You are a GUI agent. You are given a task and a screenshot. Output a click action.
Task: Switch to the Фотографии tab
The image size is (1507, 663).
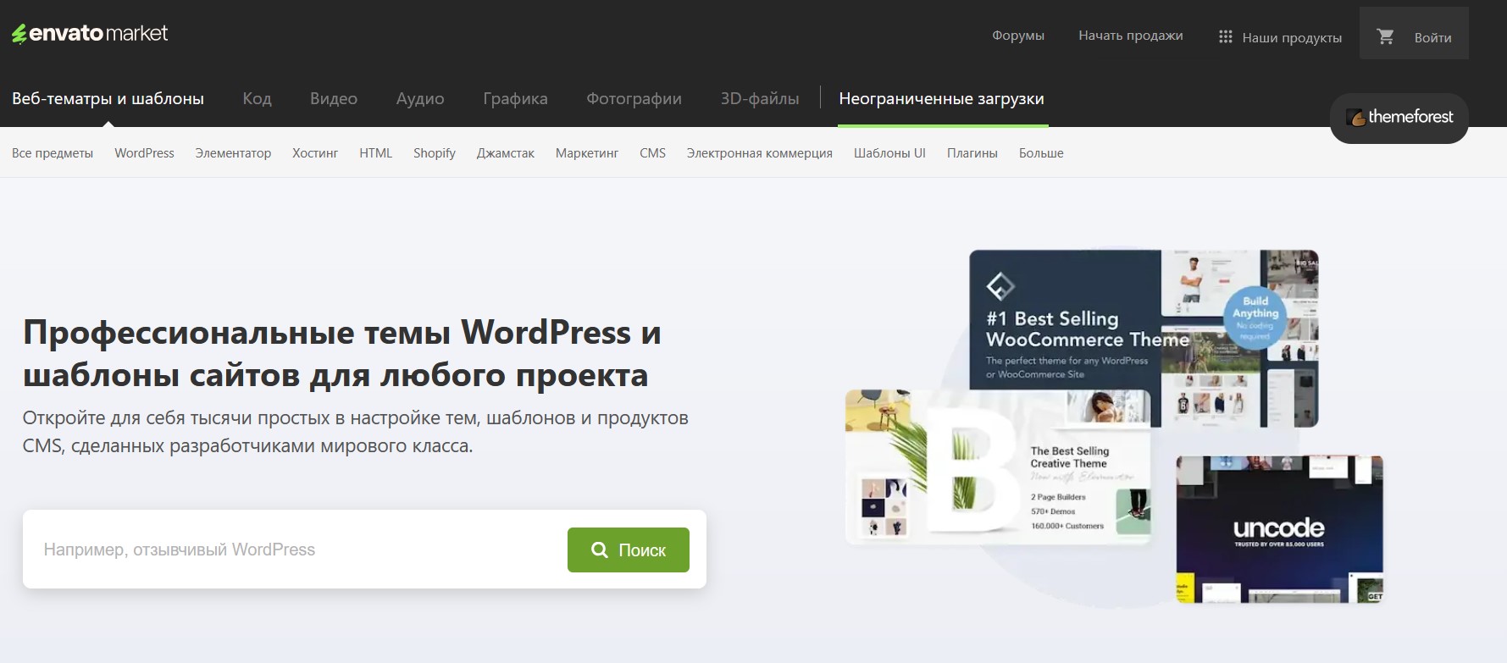pos(634,98)
